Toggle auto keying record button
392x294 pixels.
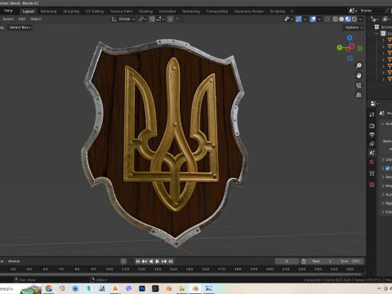tap(123, 261)
